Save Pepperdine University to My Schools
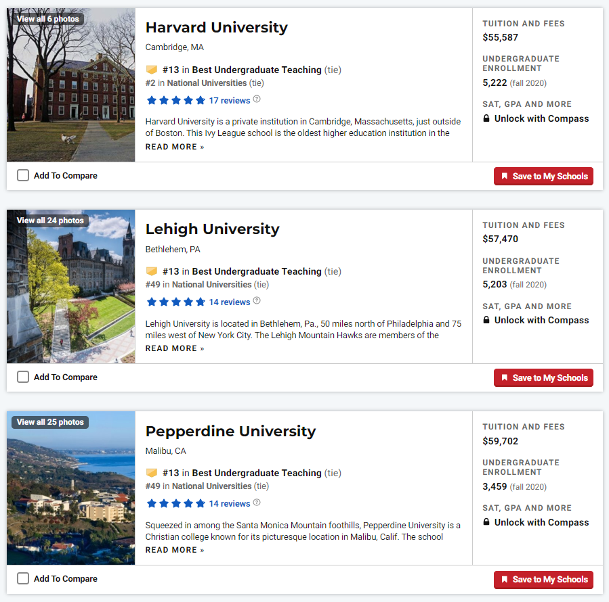This screenshot has height=602, width=609. click(x=543, y=580)
